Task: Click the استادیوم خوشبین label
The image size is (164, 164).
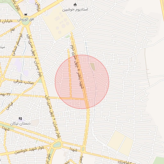Action: tap(75, 10)
